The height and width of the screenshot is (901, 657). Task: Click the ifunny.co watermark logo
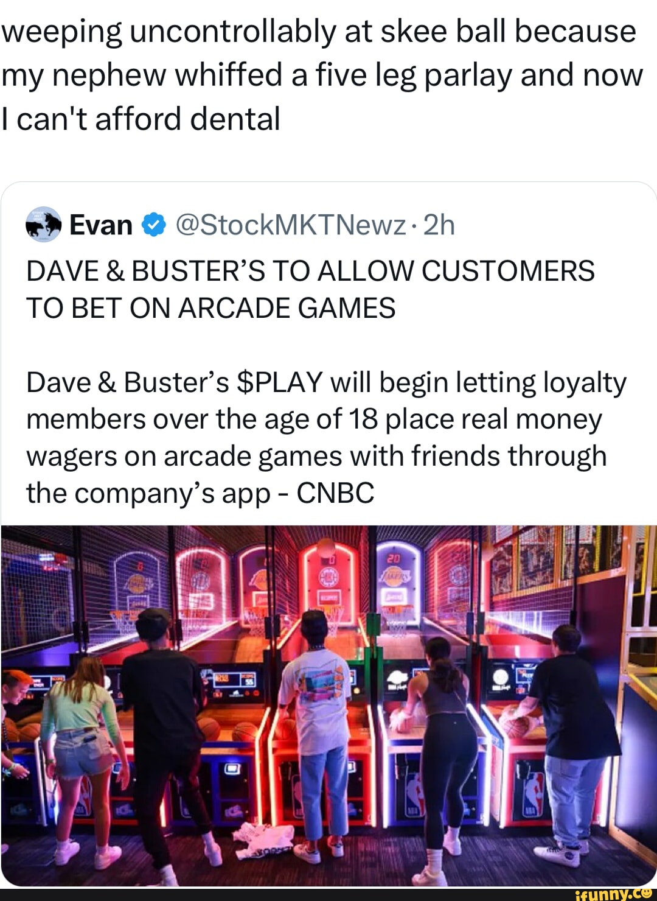pos(614,893)
